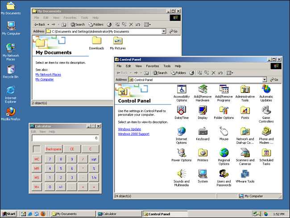Open Add/Remove Hardware applet

click(203, 93)
